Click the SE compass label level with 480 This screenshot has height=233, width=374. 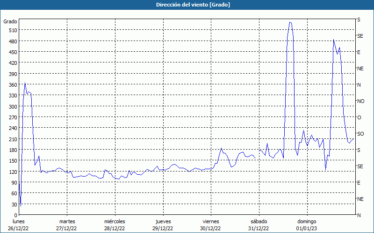point(360,36)
